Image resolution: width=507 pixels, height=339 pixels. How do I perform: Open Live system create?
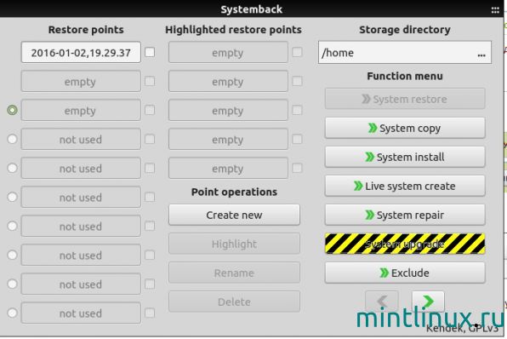[405, 186]
